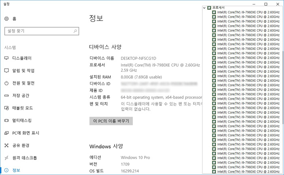Screen dimensions: 284x175
Task: Select first Intel Core i9-7980XE entry under 프로세서
Action: 248,12
